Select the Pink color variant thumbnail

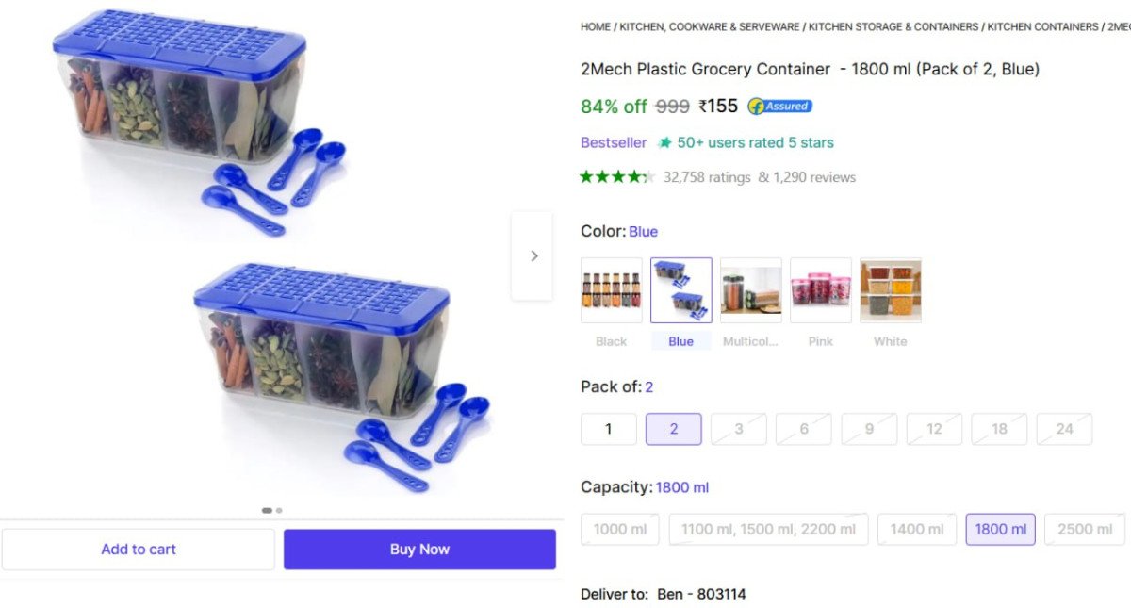pyautogui.click(x=820, y=289)
